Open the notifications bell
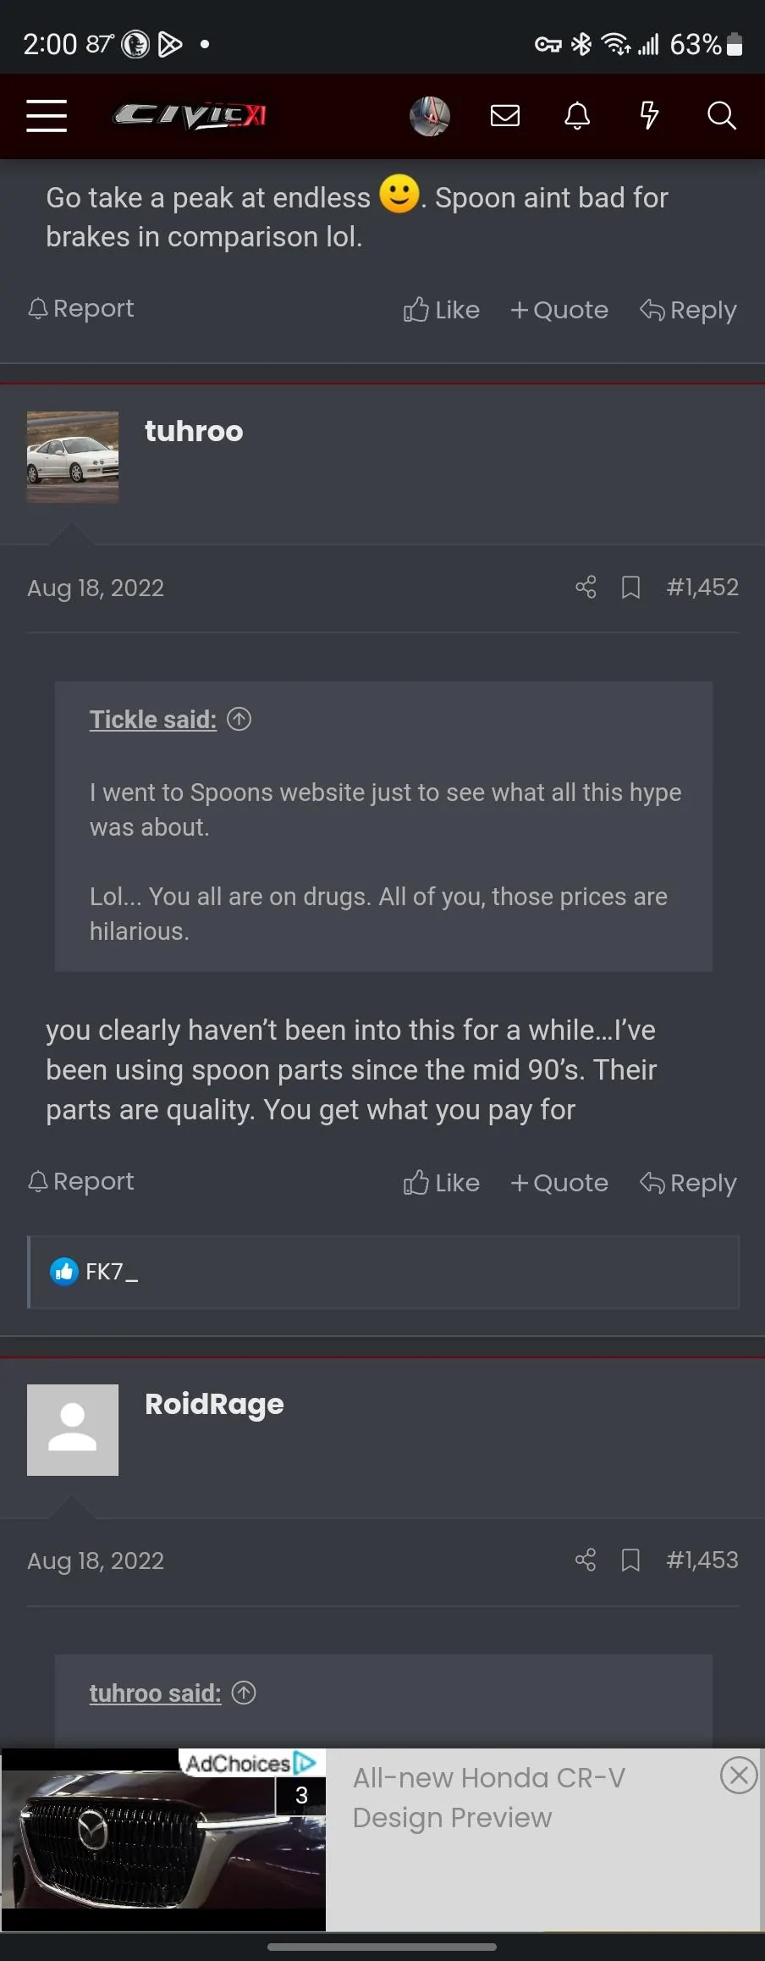The image size is (765, 1961). click(576, 116)
